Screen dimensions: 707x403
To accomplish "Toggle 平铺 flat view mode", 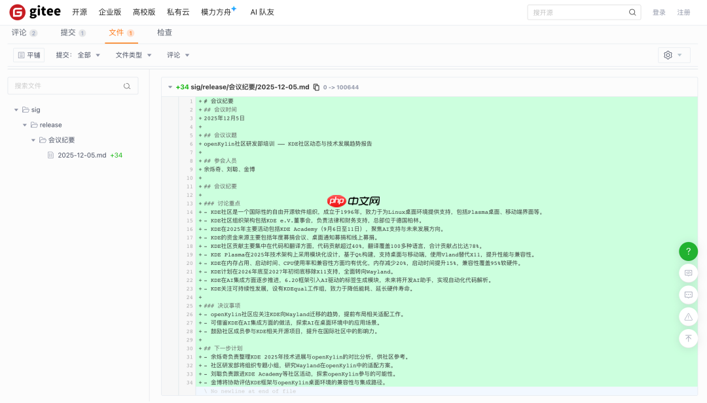I will tap(28, 55).
